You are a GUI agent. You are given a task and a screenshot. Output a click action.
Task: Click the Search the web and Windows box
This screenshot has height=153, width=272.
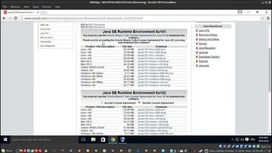pos(44,139)
